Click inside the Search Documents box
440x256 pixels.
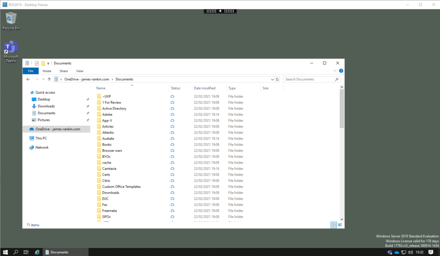(309, 79)
